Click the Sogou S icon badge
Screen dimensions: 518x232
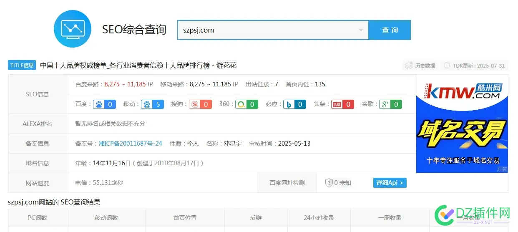coord(200,104)
